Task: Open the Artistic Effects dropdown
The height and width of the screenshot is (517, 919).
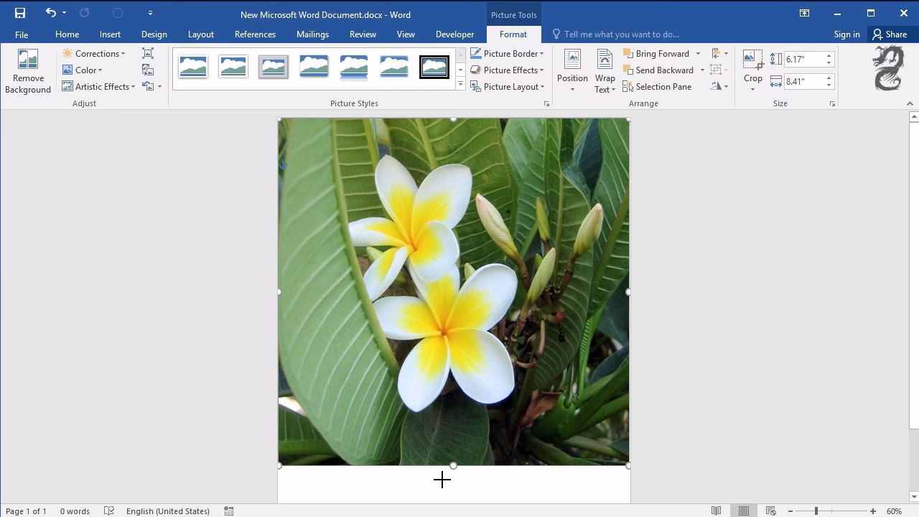Action: click(98, 86)
